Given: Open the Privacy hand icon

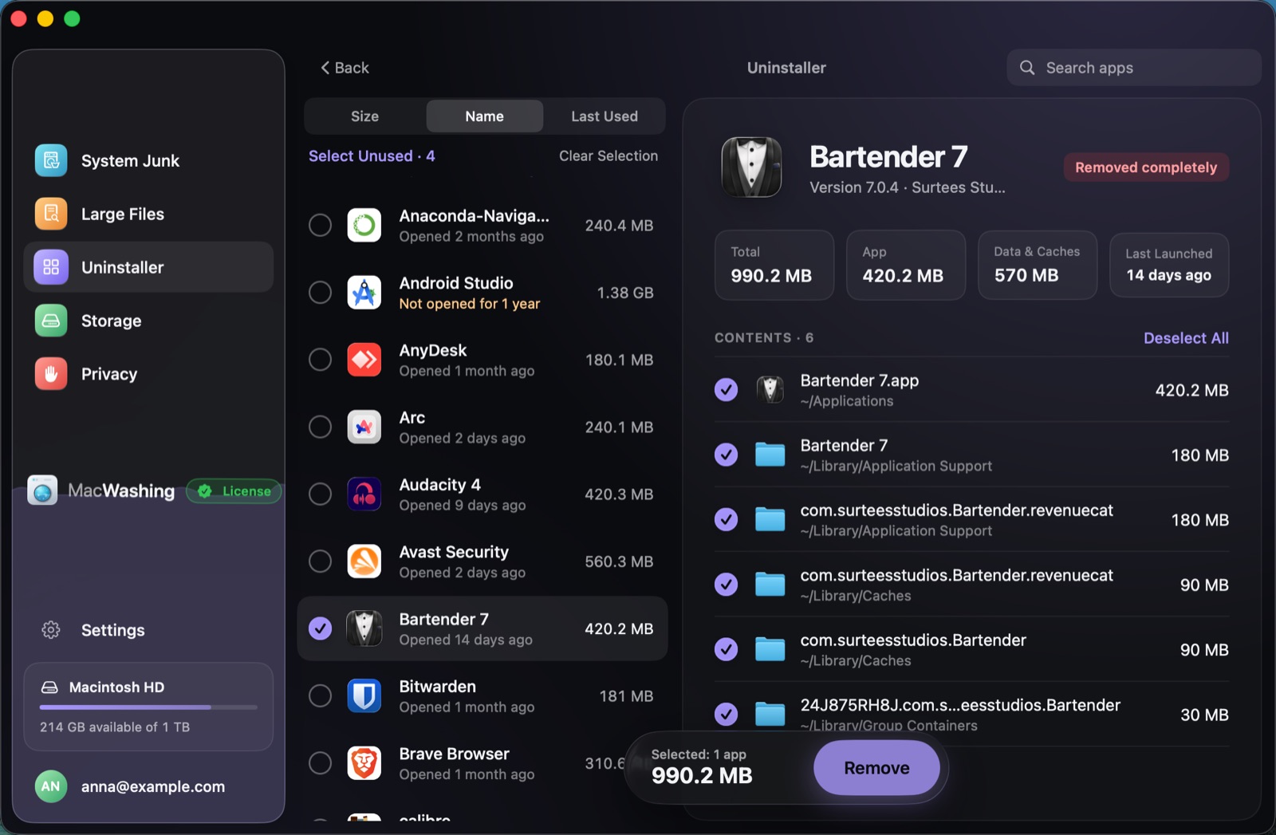Looking at the screenshot, I should pos(51,374).
